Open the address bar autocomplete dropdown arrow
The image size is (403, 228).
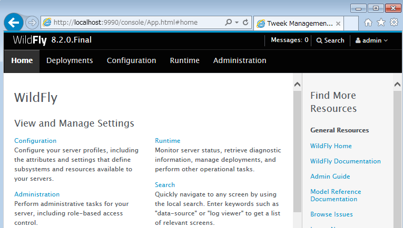pyautogui.click(x=237, y=22)
